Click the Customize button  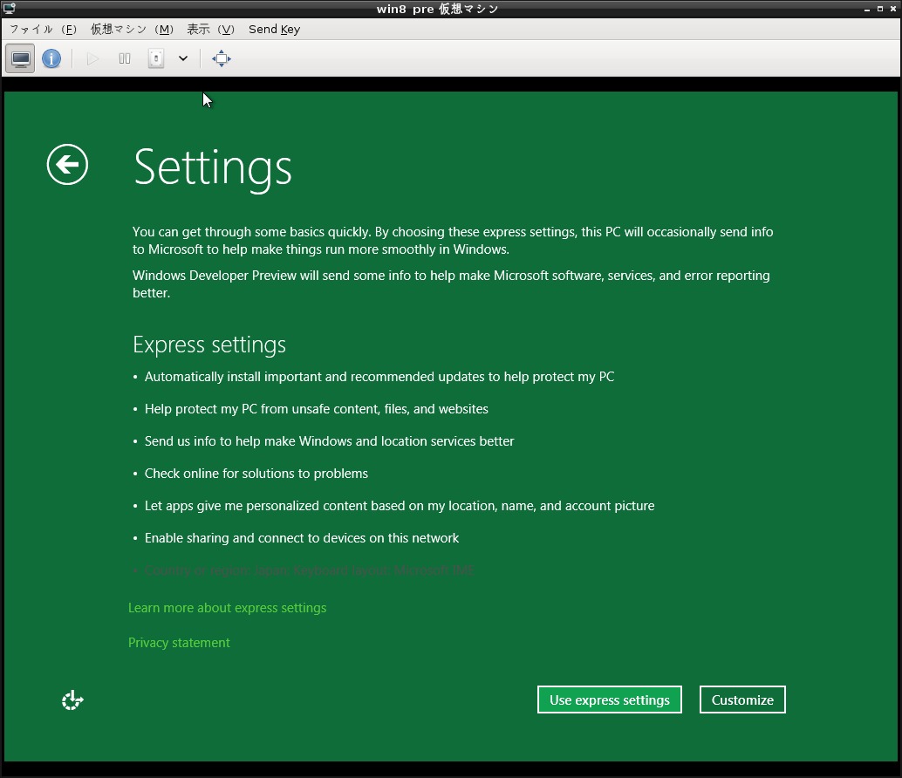pos(742,700)
